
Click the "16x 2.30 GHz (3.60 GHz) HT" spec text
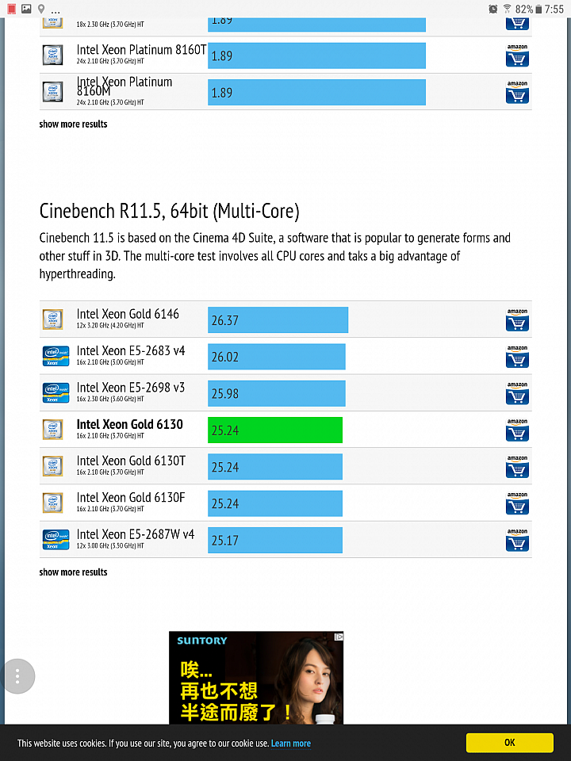coord(110,399)
